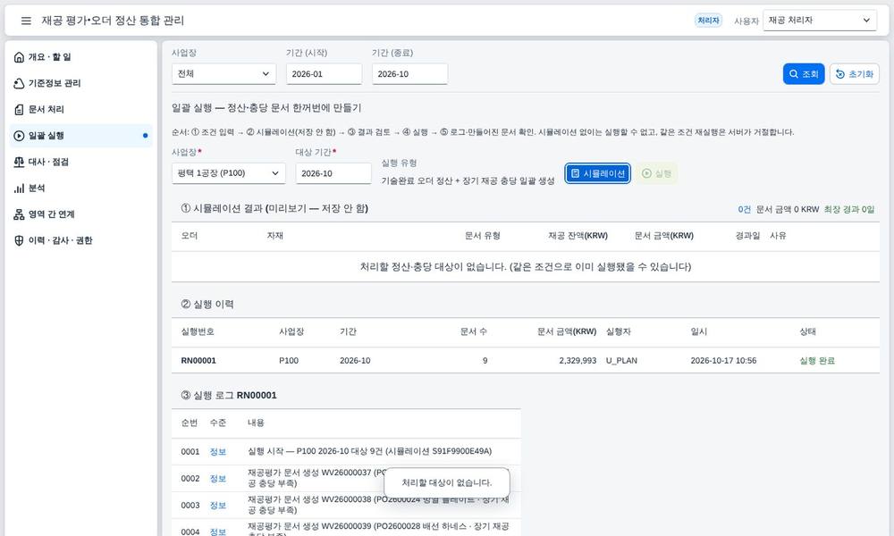Click the 기간 (종료) 2026-10 field
The height and width of the screenshot is (536, 894).
coord(409,74)
